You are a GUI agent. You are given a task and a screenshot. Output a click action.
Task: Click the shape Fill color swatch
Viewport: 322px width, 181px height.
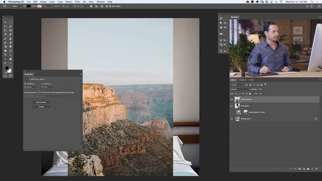click(x=29, y=7)
